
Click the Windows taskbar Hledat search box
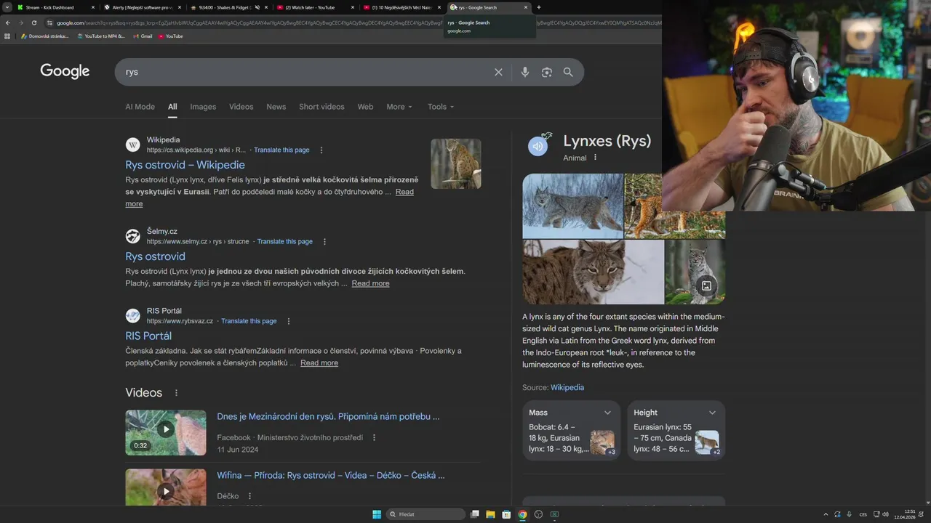point(425,514)
